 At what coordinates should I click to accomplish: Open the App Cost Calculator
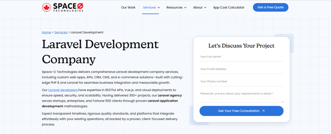229,7
